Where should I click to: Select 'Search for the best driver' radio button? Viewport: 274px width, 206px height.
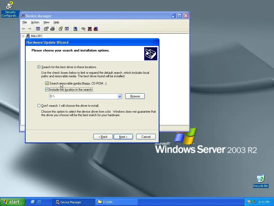(39, 67)
